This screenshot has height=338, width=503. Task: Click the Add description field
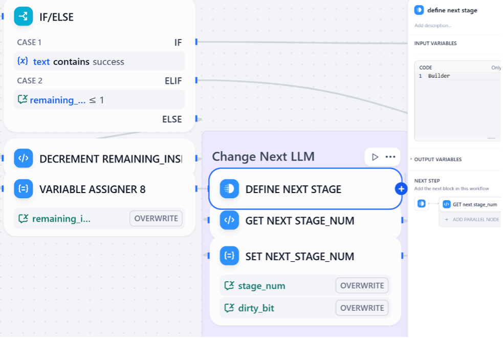[433, 25]
